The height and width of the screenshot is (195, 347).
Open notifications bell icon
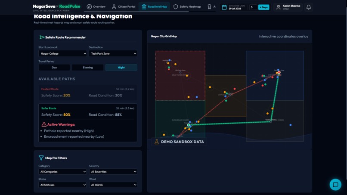[x=309, y=7]
